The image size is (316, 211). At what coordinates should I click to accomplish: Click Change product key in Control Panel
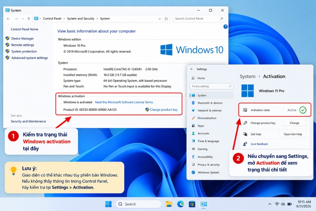(x=163, y=110)
